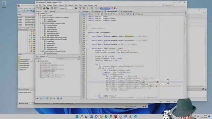This screenshot has height=119, width=212.
Task: Click the Profile Project toolbar icon
Action: 96,8
